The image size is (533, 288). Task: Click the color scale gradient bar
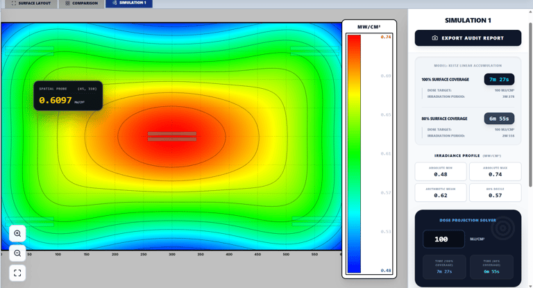click(x=354, y=153)
